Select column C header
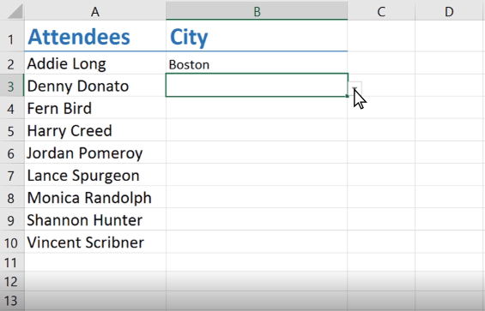Image resolution: width=485 pixels, height=311 pixels. pos(381,12)
